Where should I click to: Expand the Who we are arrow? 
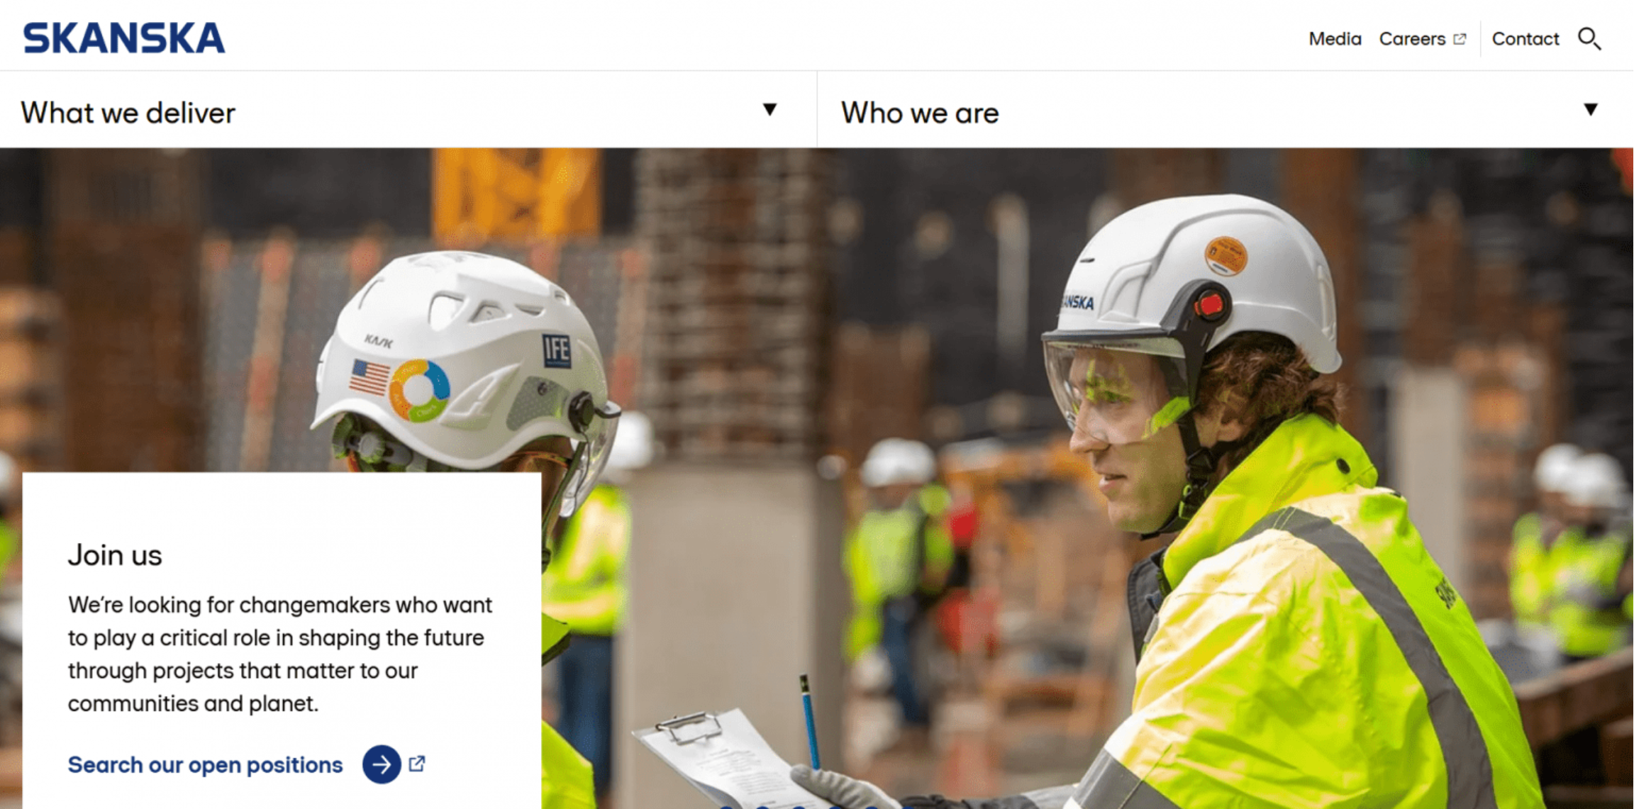tap(1591, 109)
